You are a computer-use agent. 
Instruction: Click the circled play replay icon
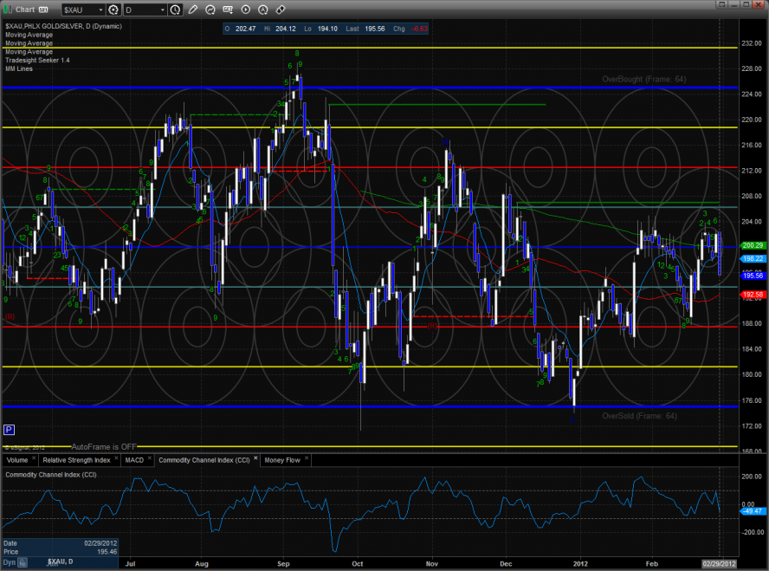pyautogui.click(x=246, y=10)
